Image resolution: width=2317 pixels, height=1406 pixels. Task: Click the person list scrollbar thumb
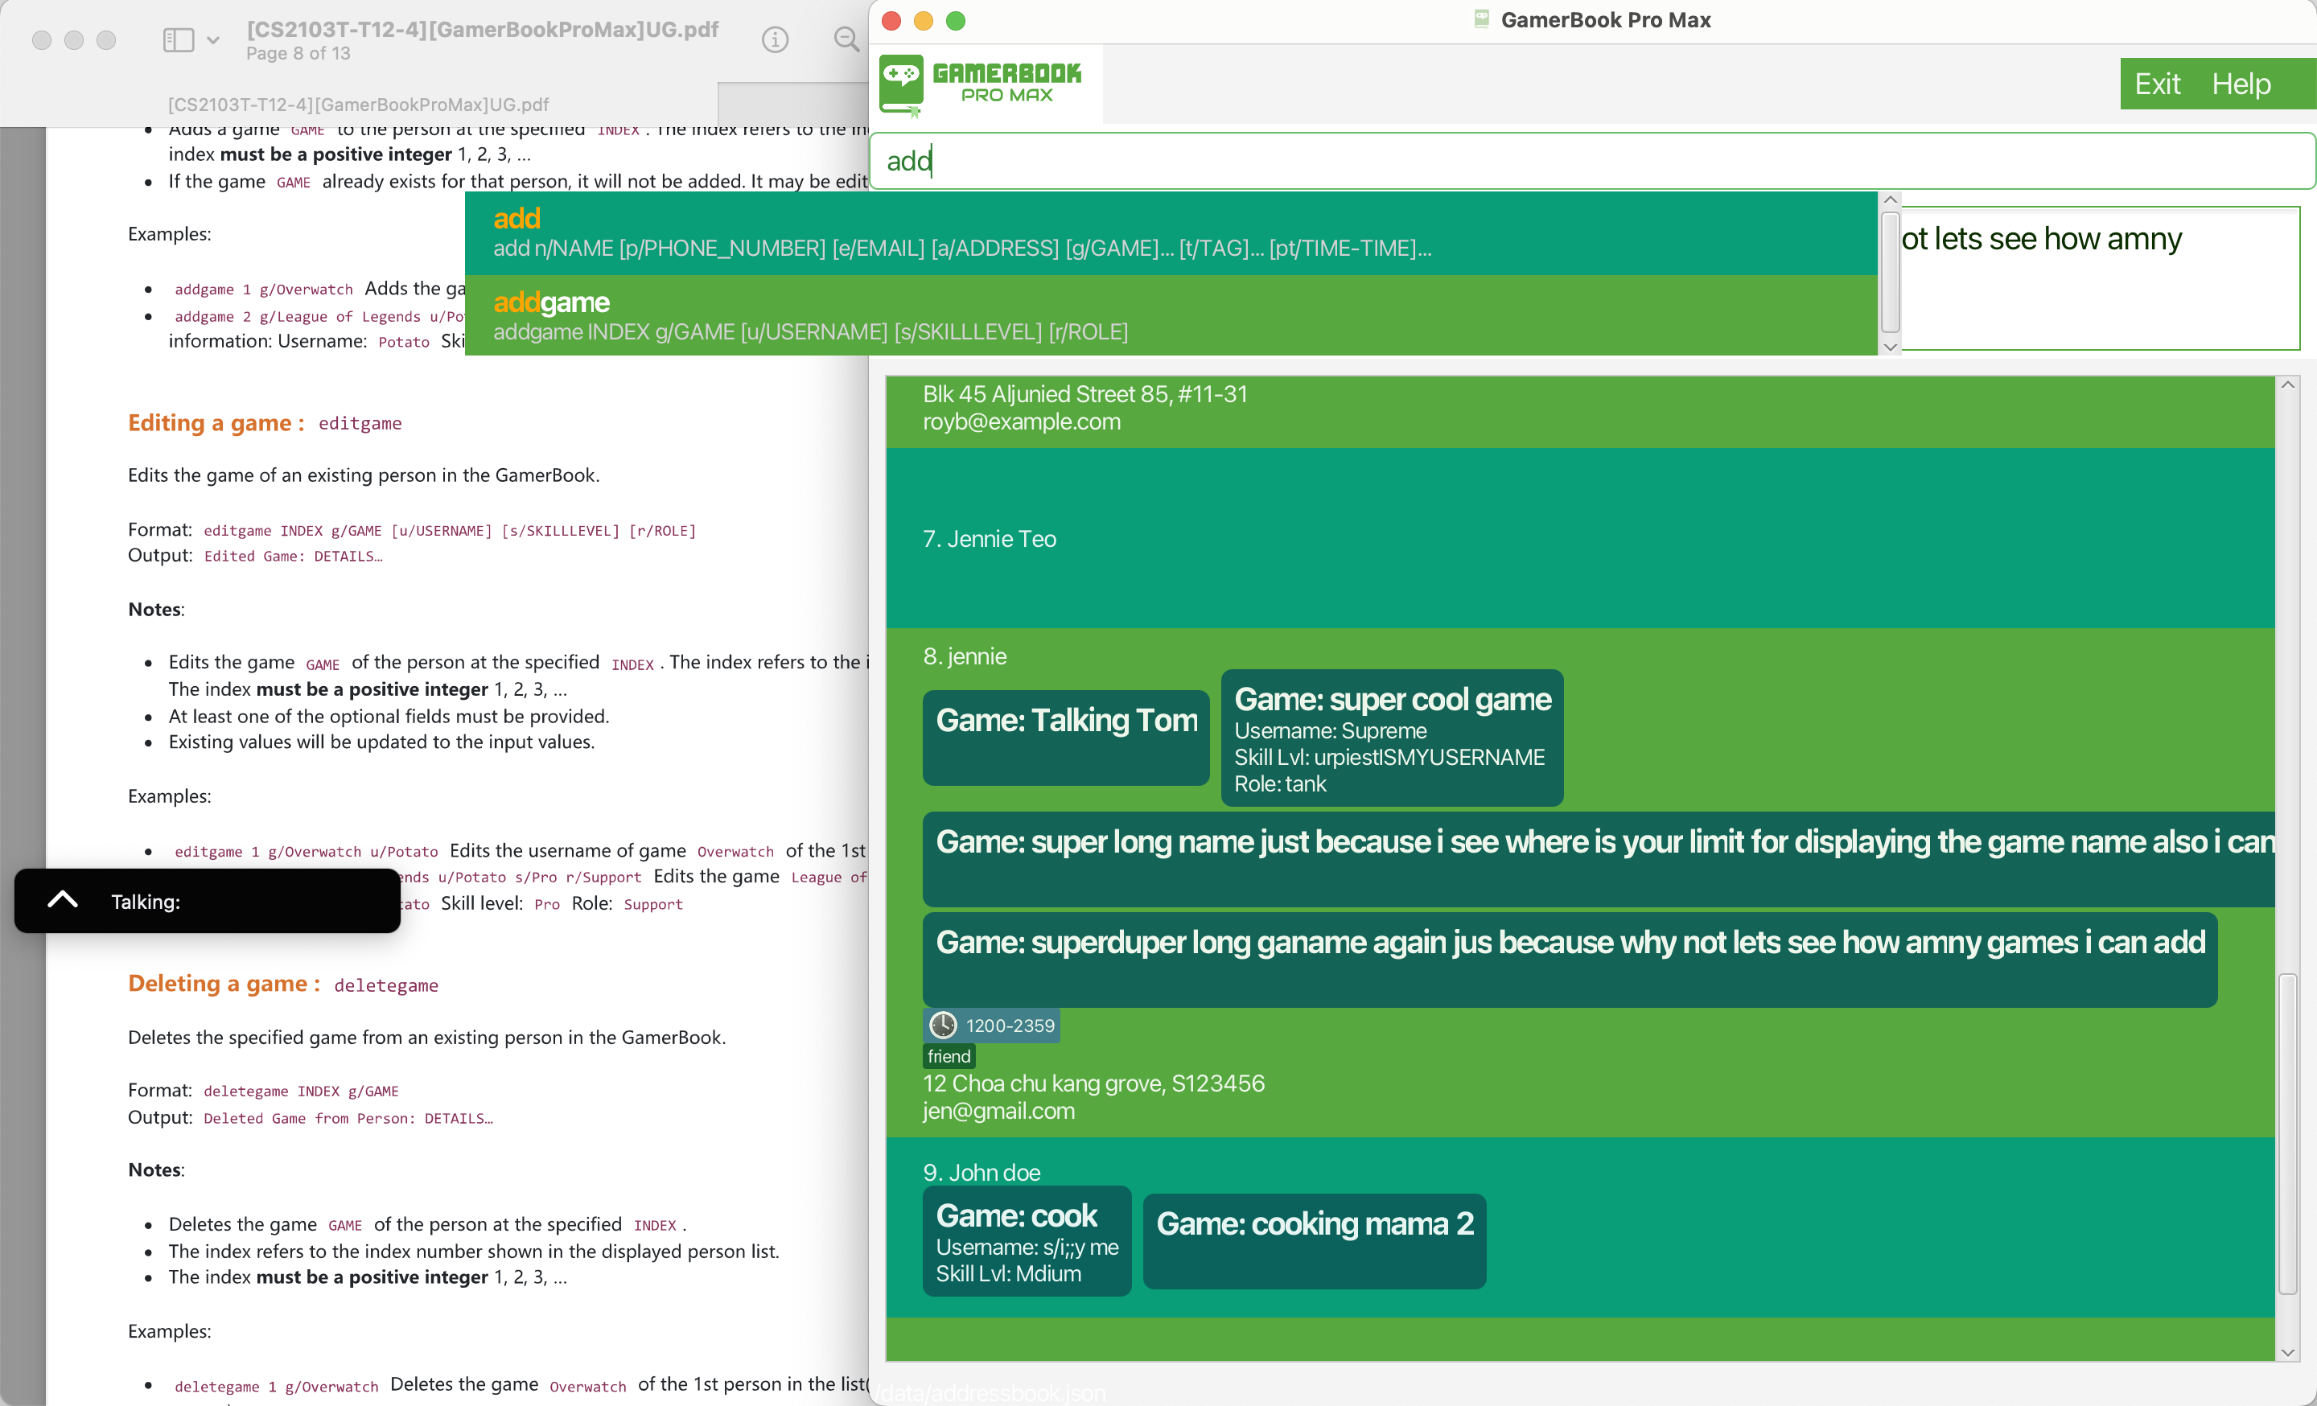pyautogui.click(x=2287, y=1133)
